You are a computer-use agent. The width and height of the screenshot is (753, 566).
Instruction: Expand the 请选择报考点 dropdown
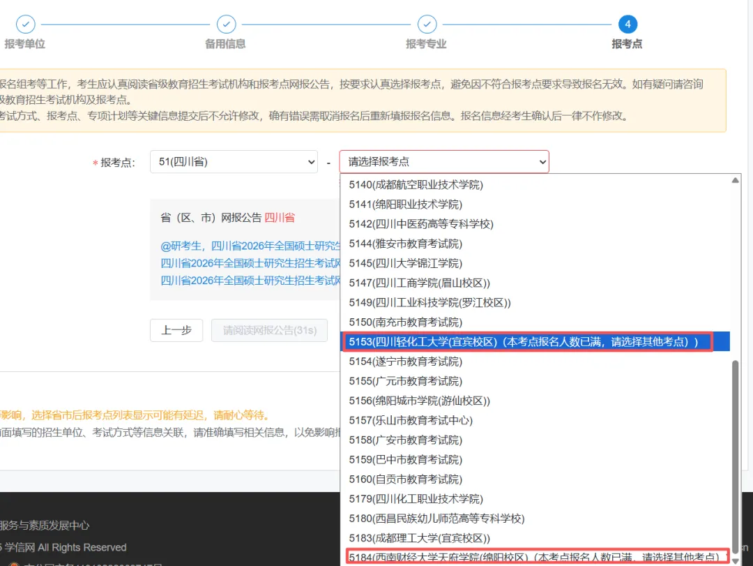point(444,162)
